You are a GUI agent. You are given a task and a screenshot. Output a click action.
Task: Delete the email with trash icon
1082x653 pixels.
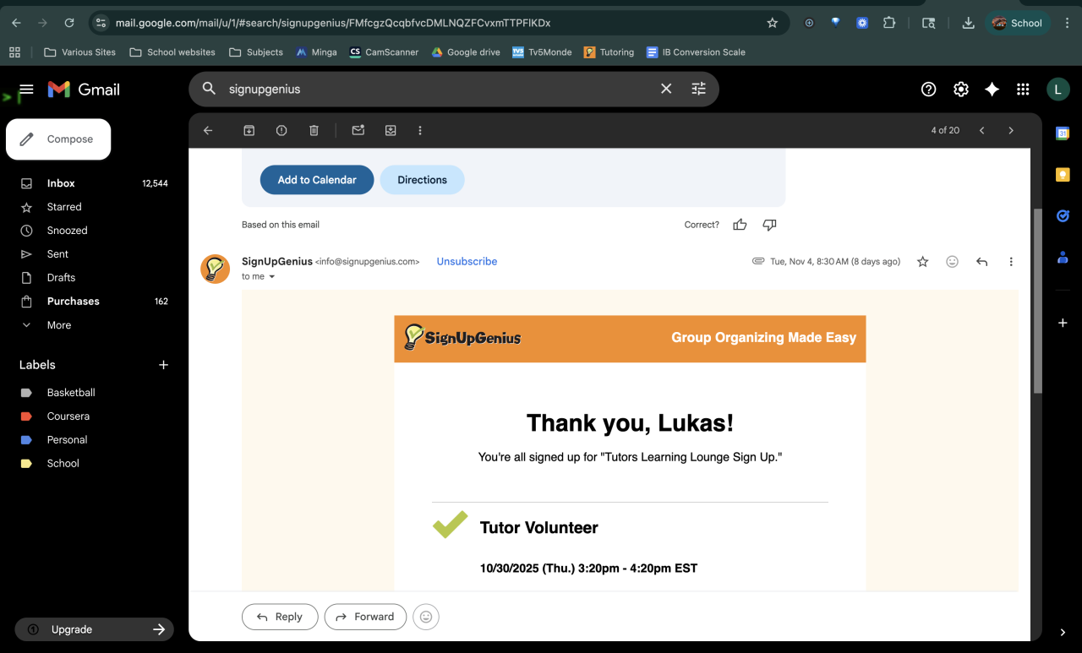pyautogui.click(x=314, y=130)
